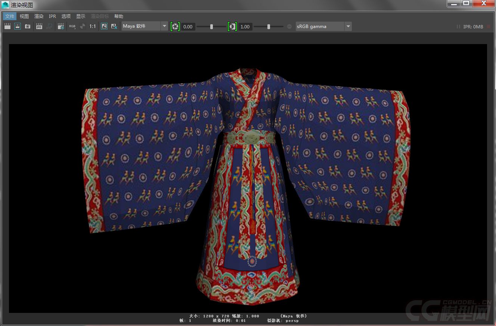Image resolution: width=496 pixels, height=326 pixels.
Task: Open the 文件 menu
Action: tap(10, 16)
